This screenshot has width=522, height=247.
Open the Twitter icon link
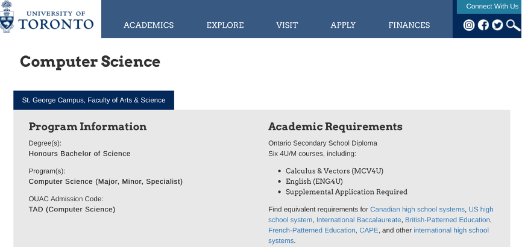coord(497,25)
